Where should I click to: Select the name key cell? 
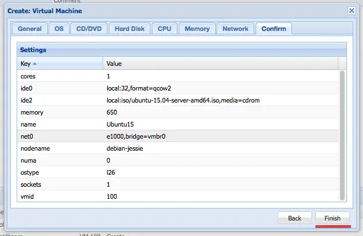(x=60, y=124)
